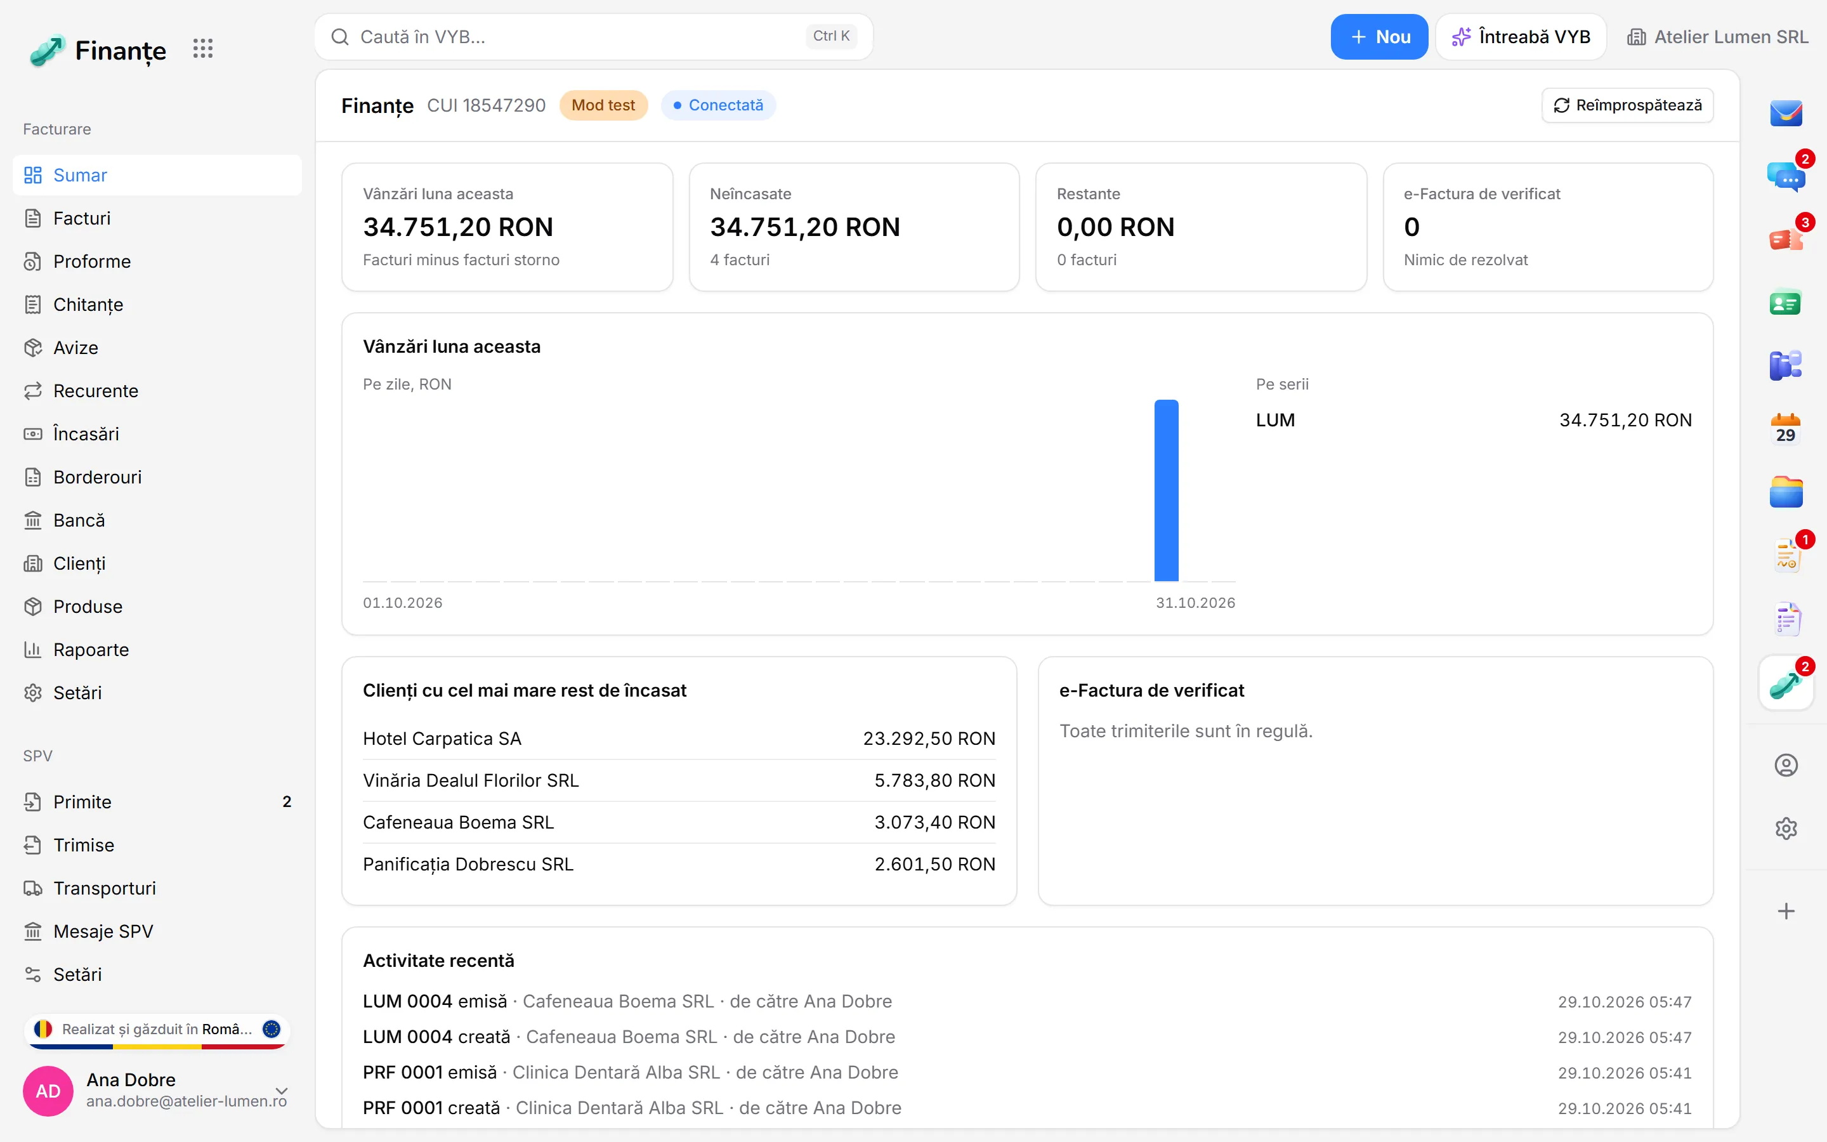Click the EU flag badge in footer banner
The width and height of the screenshot is (1827, 1142).
271,1028
